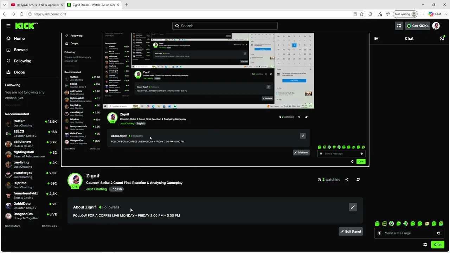Screen dimensions: 450x253
Task: Insert the first green blob emote
Action: [377, 223]
